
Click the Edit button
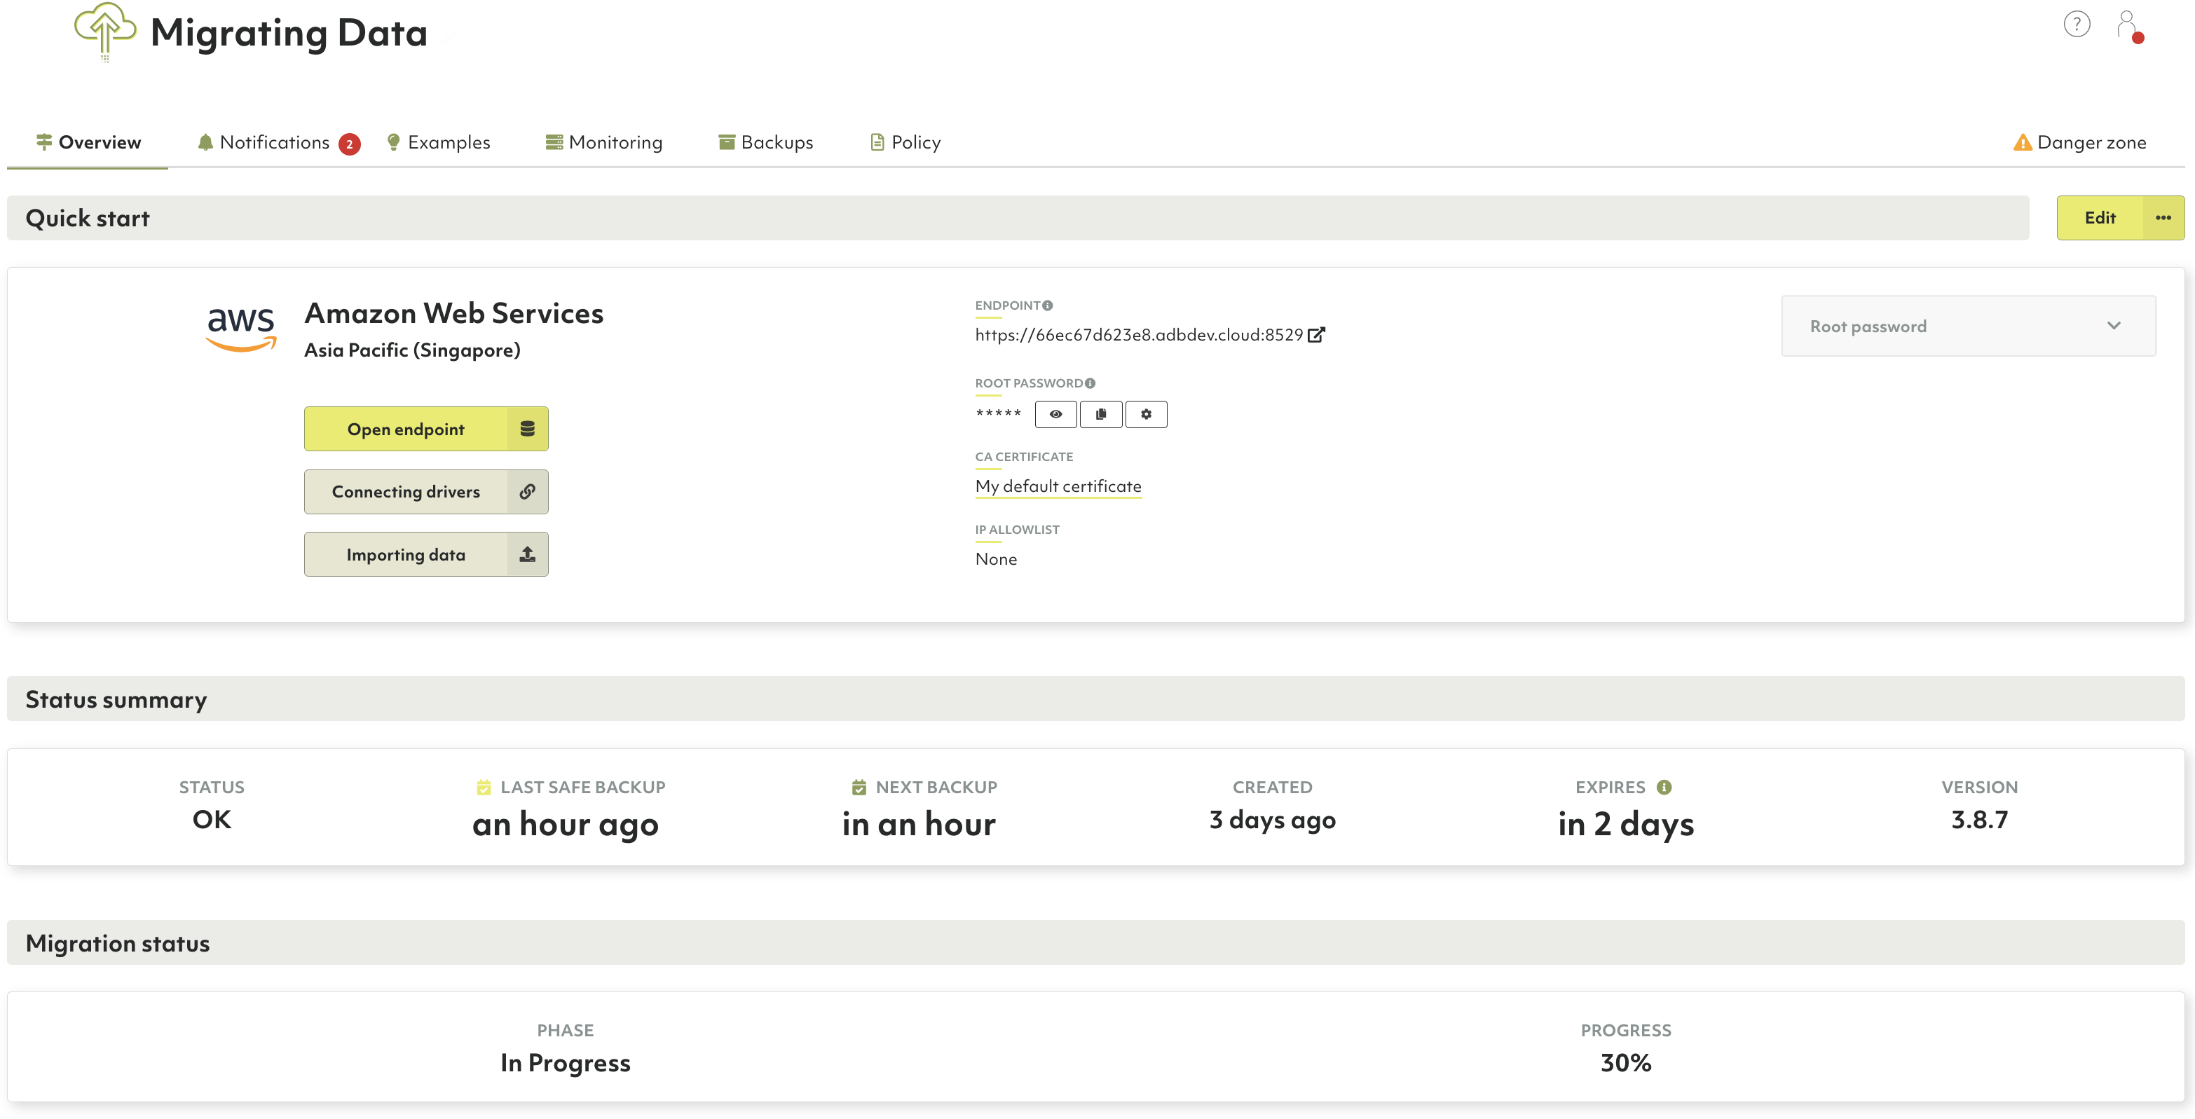2100,218
